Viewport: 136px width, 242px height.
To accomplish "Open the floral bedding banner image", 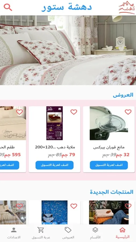I will [68, 50].
